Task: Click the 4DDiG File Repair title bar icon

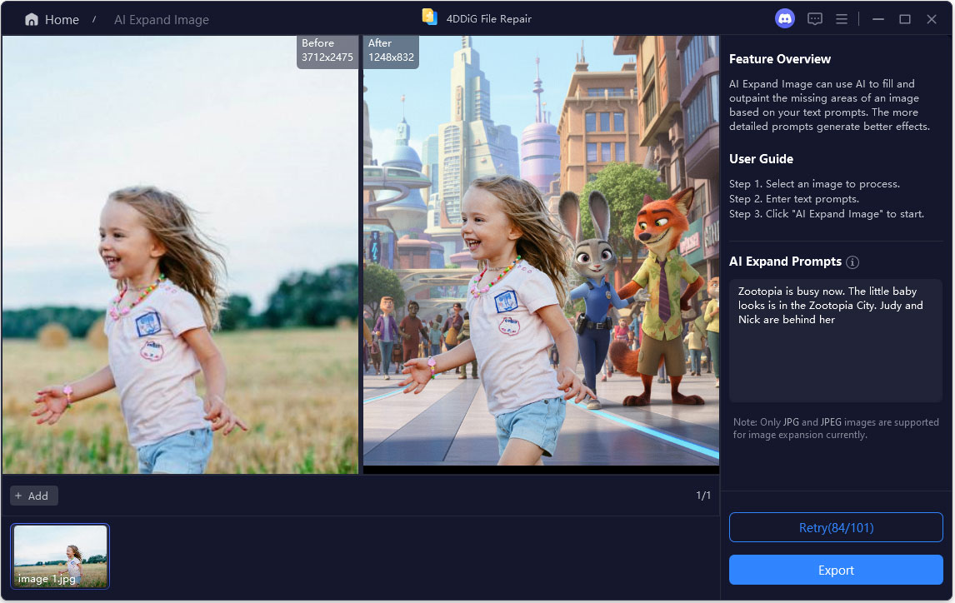Action: tap(430, 16)
